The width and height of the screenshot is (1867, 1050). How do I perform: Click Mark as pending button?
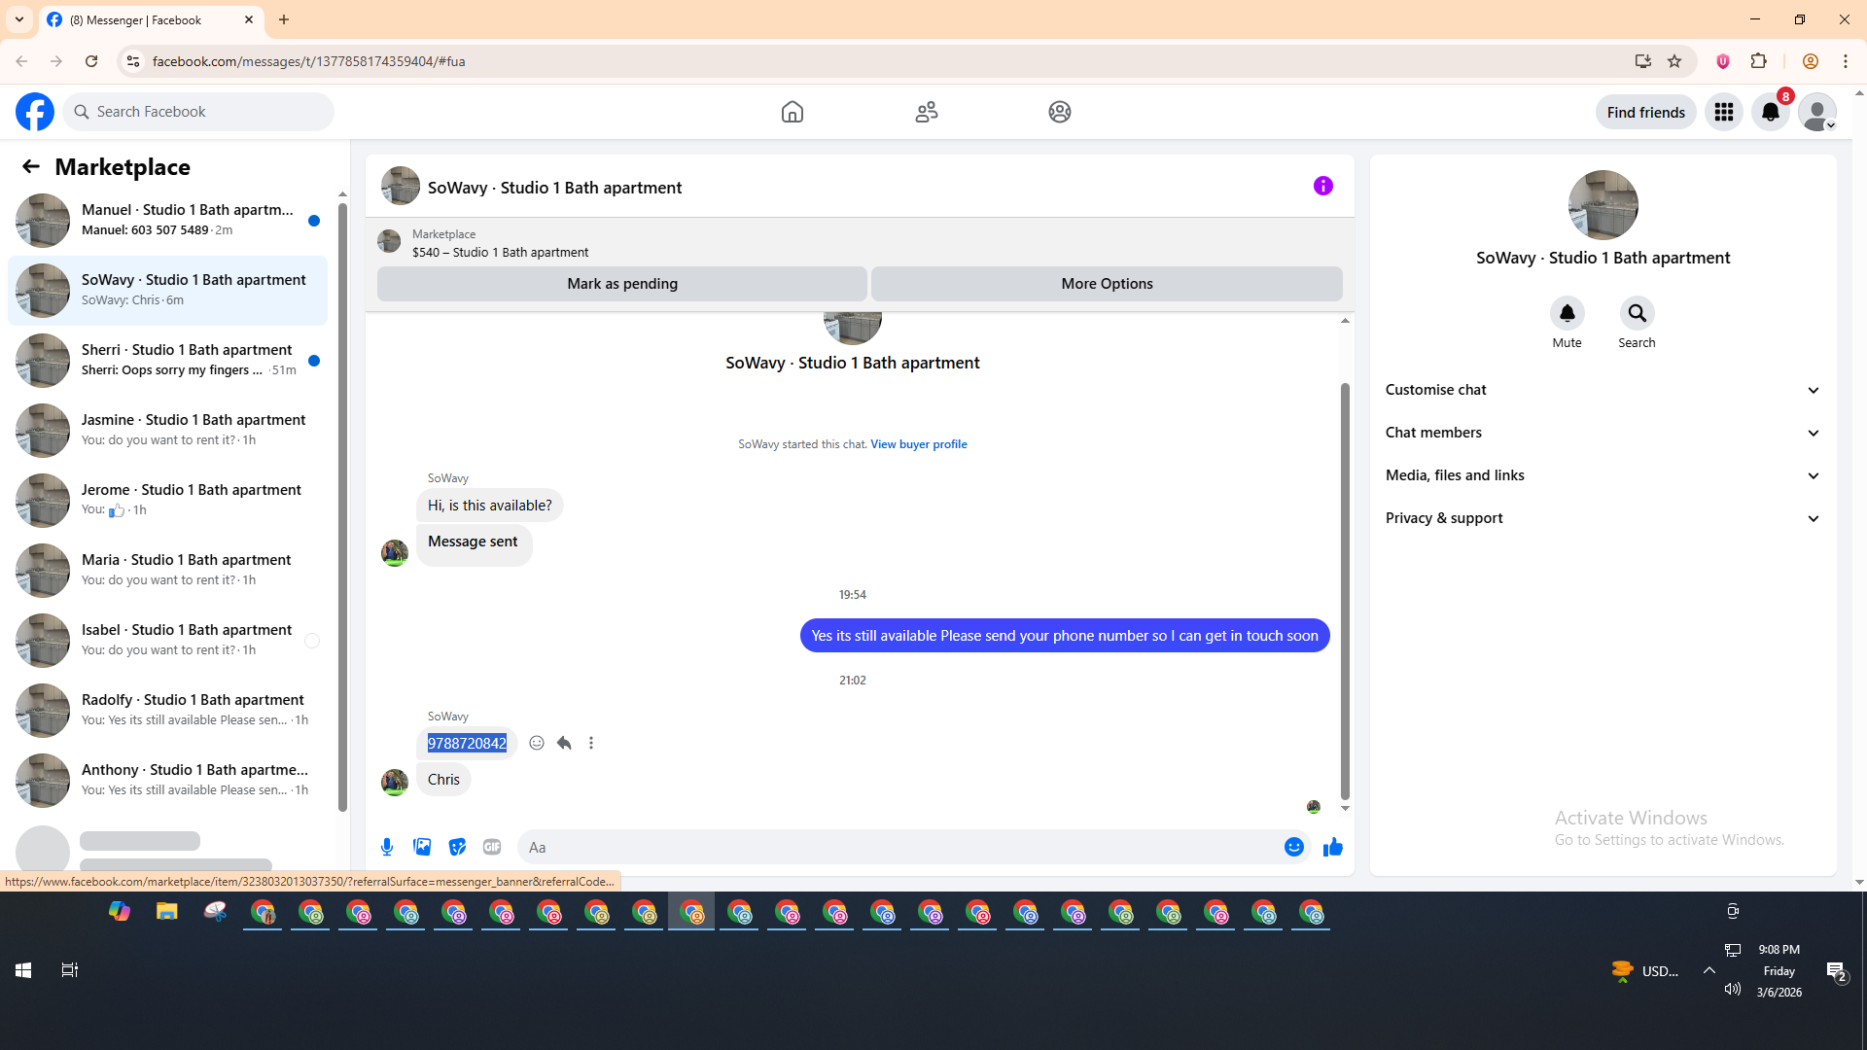(x=621, y=284)
